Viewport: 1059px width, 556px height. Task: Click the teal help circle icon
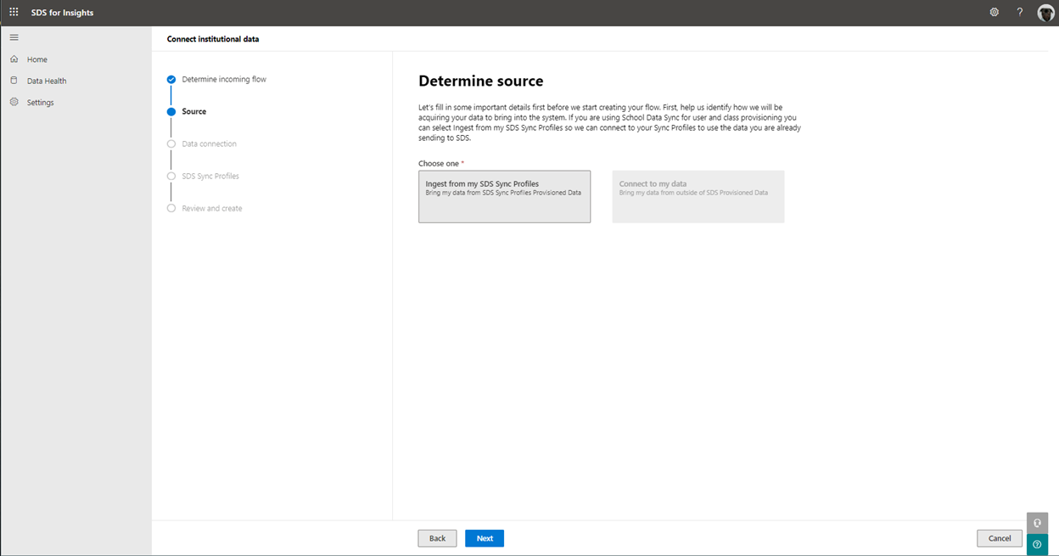[x=1037, y=545]
